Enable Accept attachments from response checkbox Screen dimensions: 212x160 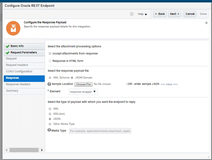(50, 53)
